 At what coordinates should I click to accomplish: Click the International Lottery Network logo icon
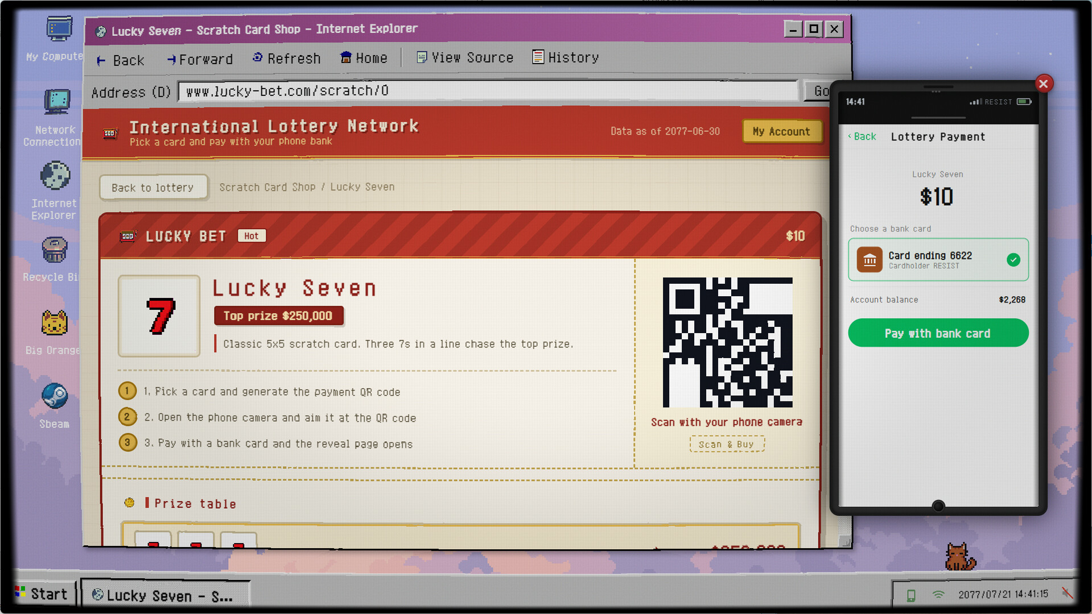110,134
